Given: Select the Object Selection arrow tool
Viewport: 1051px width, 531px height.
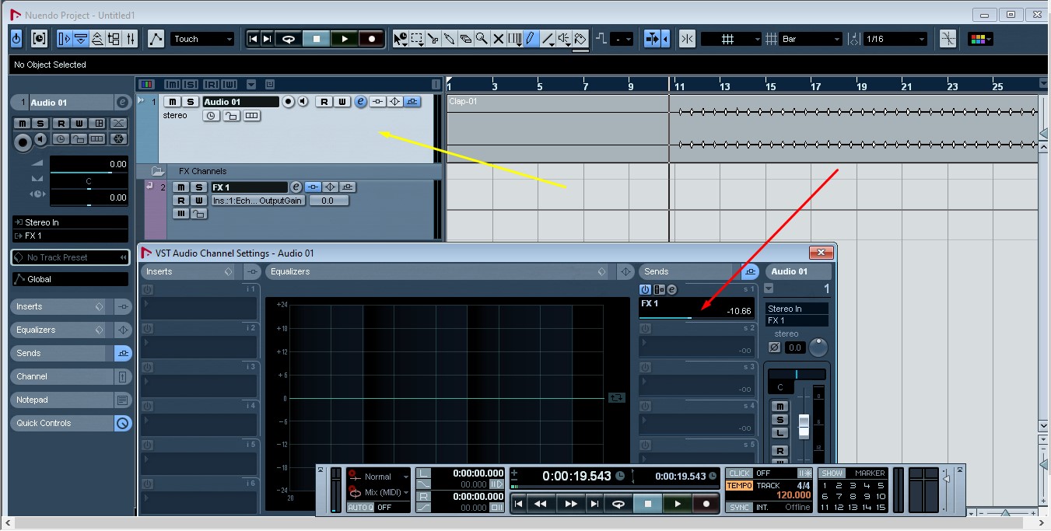Looking at the screenshot, I should [400, 38].
